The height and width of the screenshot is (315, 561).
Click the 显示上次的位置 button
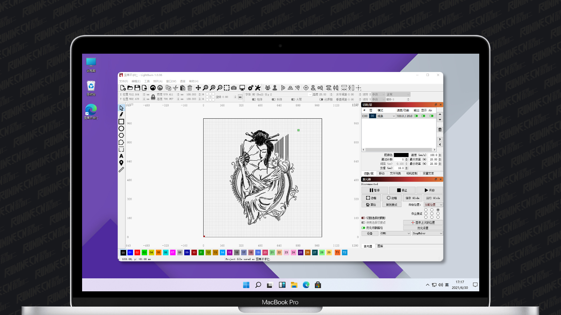423,222
